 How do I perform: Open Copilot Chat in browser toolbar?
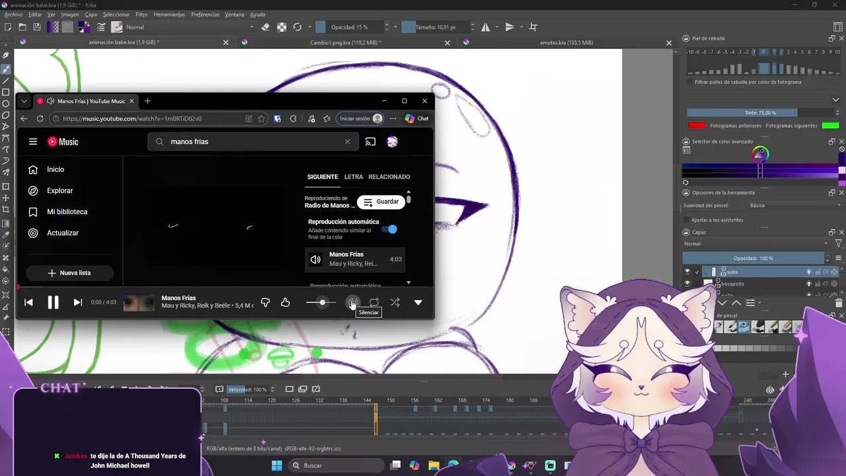tap(416, 118)
